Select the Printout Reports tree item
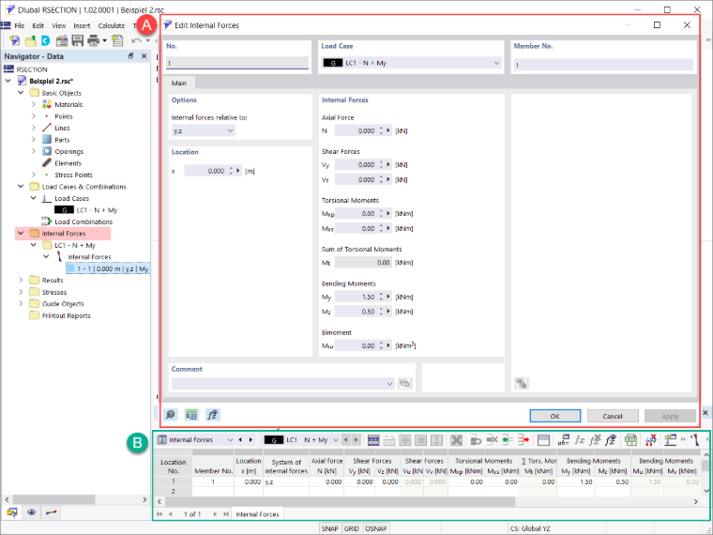Viewport: 713px width, 535px height. tap(66, 315)
